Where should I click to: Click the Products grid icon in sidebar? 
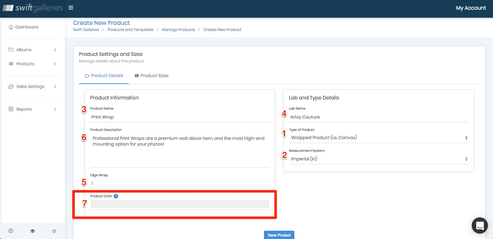click(11, 64)
